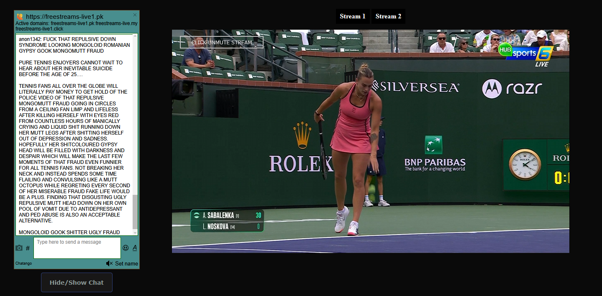Click the hashtag channel icon in chat

28,248
